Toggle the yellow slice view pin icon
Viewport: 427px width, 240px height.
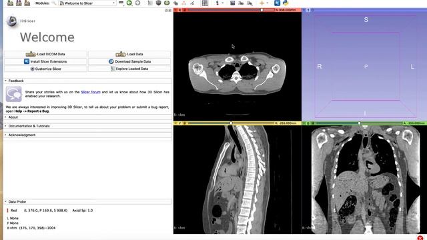coord(175,123)
